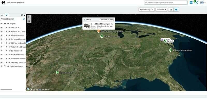Select BioMedical Center tree row label
207x103 pixels.
18,35
